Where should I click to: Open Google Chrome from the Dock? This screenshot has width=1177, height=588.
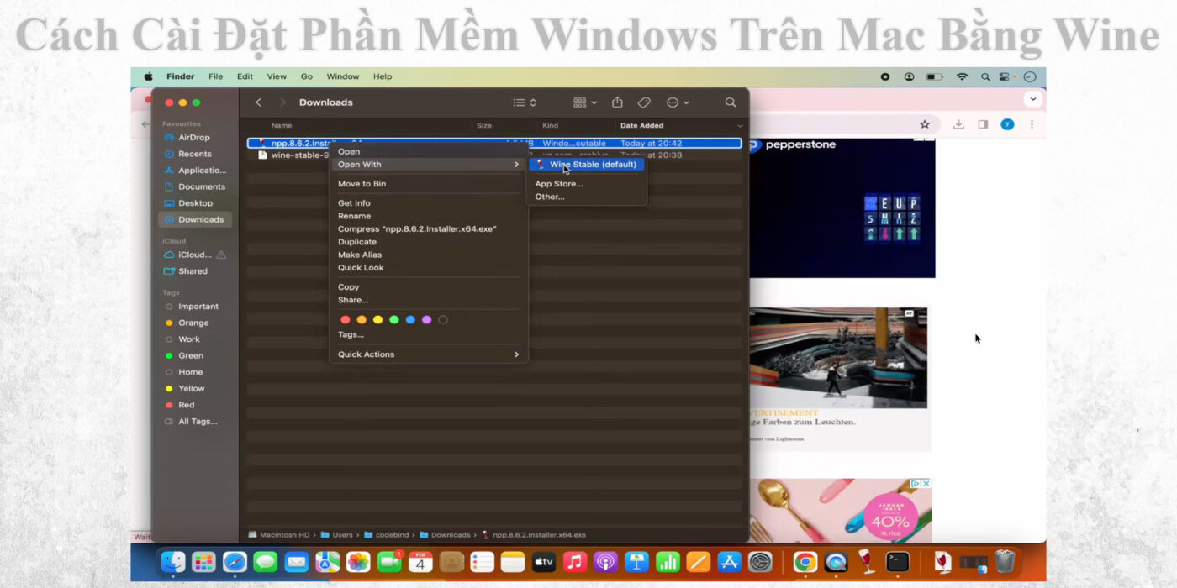805,562
